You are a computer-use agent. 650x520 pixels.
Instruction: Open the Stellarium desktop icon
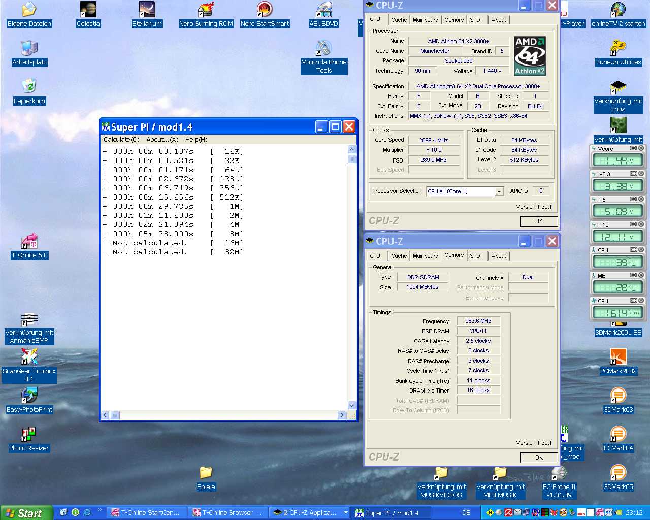[147, 14]
